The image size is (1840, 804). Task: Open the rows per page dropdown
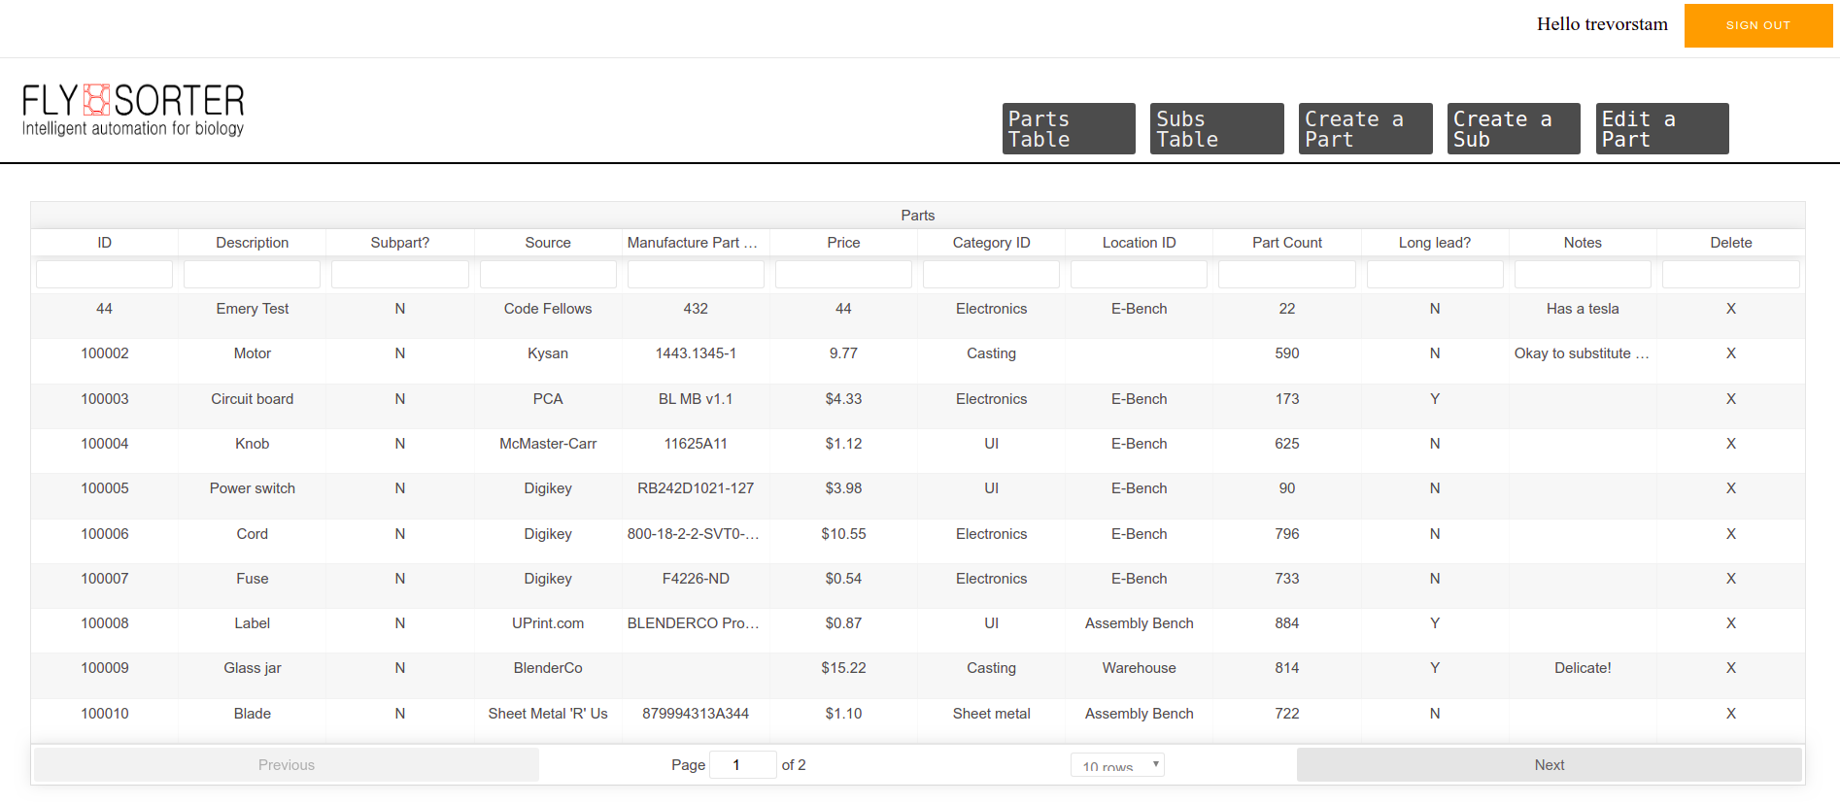pos(1117,765)
